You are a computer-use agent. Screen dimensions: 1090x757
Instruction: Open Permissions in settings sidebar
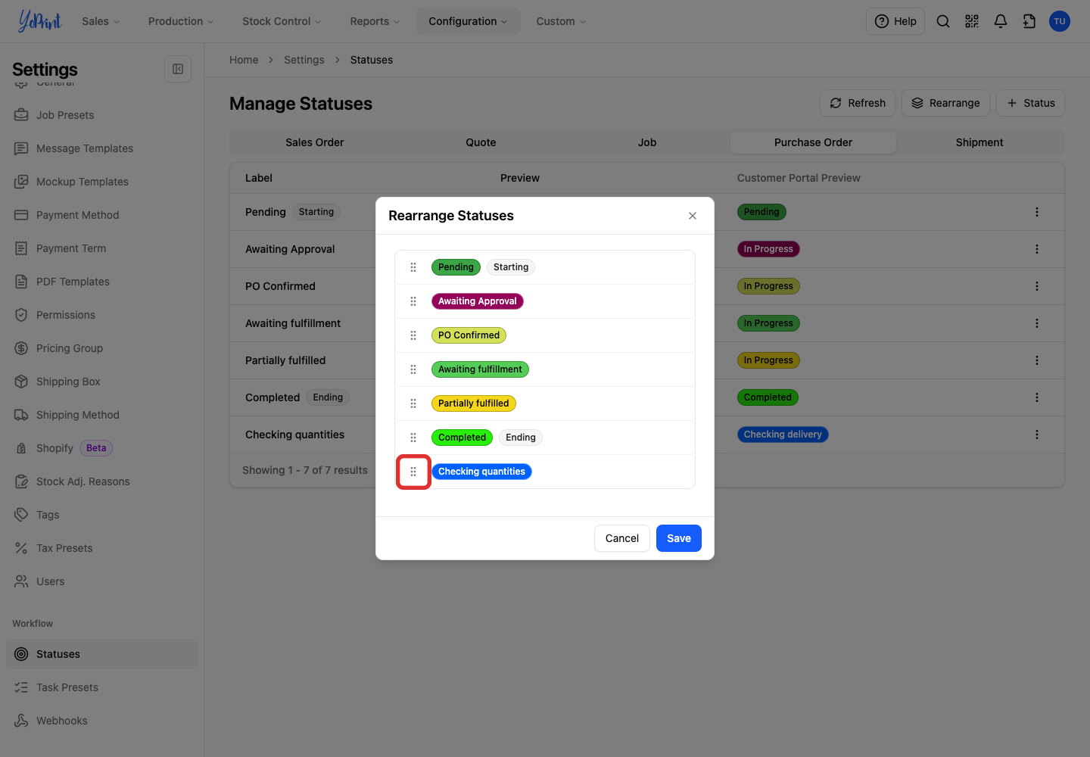point(101,315)
